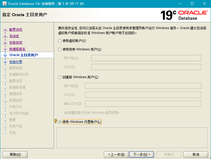Select 创建新 Windows 用户 radio option
The height and width of the screenshot is (159, 211).
tap(60, 77)
